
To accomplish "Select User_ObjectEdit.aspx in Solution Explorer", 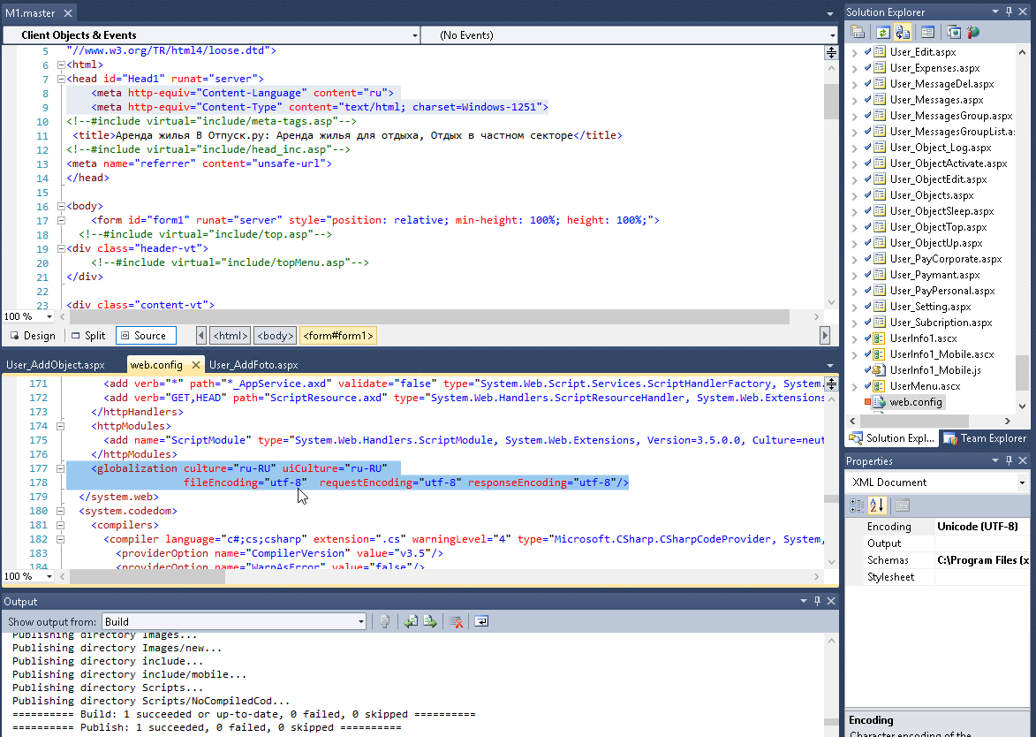I will [938, 179].
